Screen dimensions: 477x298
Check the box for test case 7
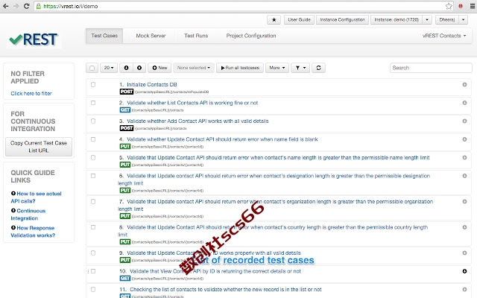[93, 202]
